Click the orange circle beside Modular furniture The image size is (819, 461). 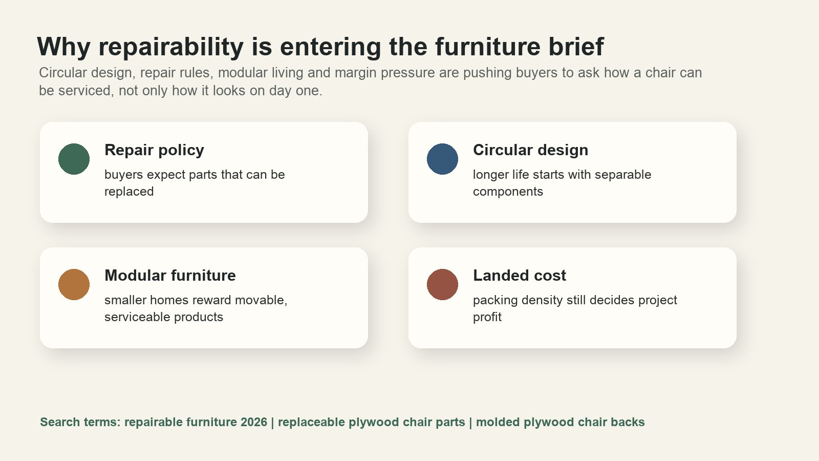74,284
